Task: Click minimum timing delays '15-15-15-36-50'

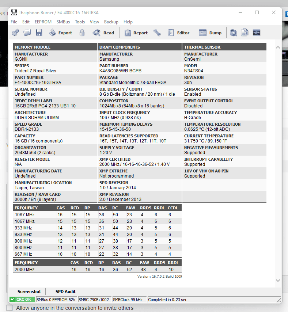Action: 115,129
